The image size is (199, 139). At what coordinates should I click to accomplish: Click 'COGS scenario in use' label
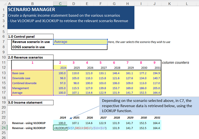coord(29,47)
